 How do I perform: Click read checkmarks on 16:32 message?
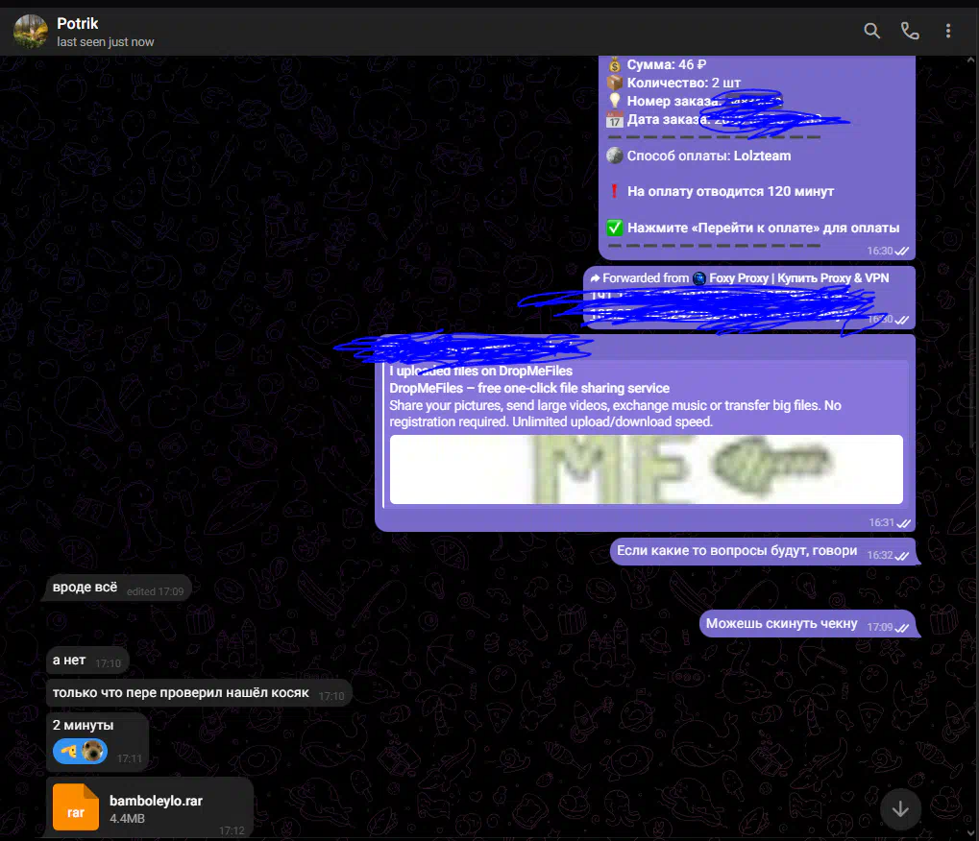click(x=901, y=555)
